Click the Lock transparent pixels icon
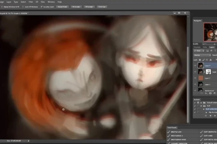The width and height of the screenshot is (217, 144). click(x=200, y=60)
